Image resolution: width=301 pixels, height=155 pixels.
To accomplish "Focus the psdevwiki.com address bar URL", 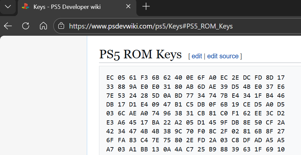I will 151,26.
